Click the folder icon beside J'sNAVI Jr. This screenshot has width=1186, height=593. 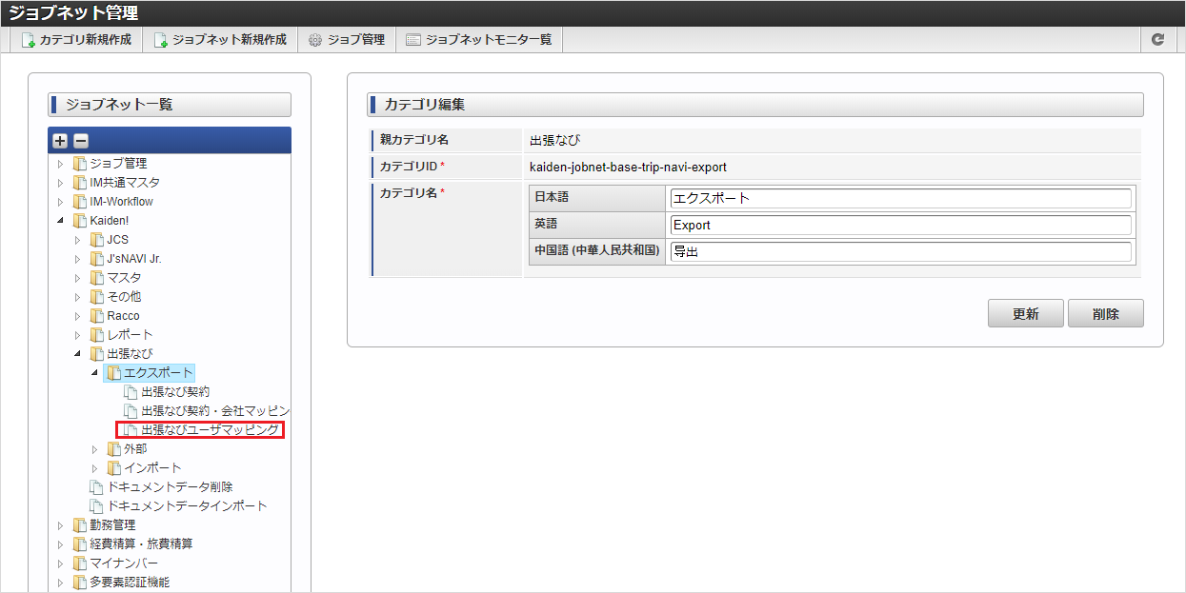click(x=96, y=259)
